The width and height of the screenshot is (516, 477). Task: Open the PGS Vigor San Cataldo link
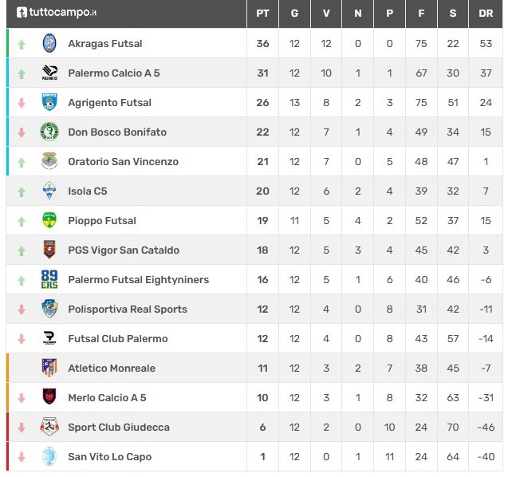tap(124, 250)
